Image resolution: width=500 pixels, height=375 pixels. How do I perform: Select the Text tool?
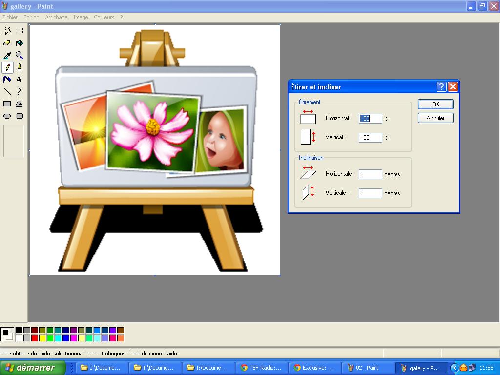click(20, 80)
